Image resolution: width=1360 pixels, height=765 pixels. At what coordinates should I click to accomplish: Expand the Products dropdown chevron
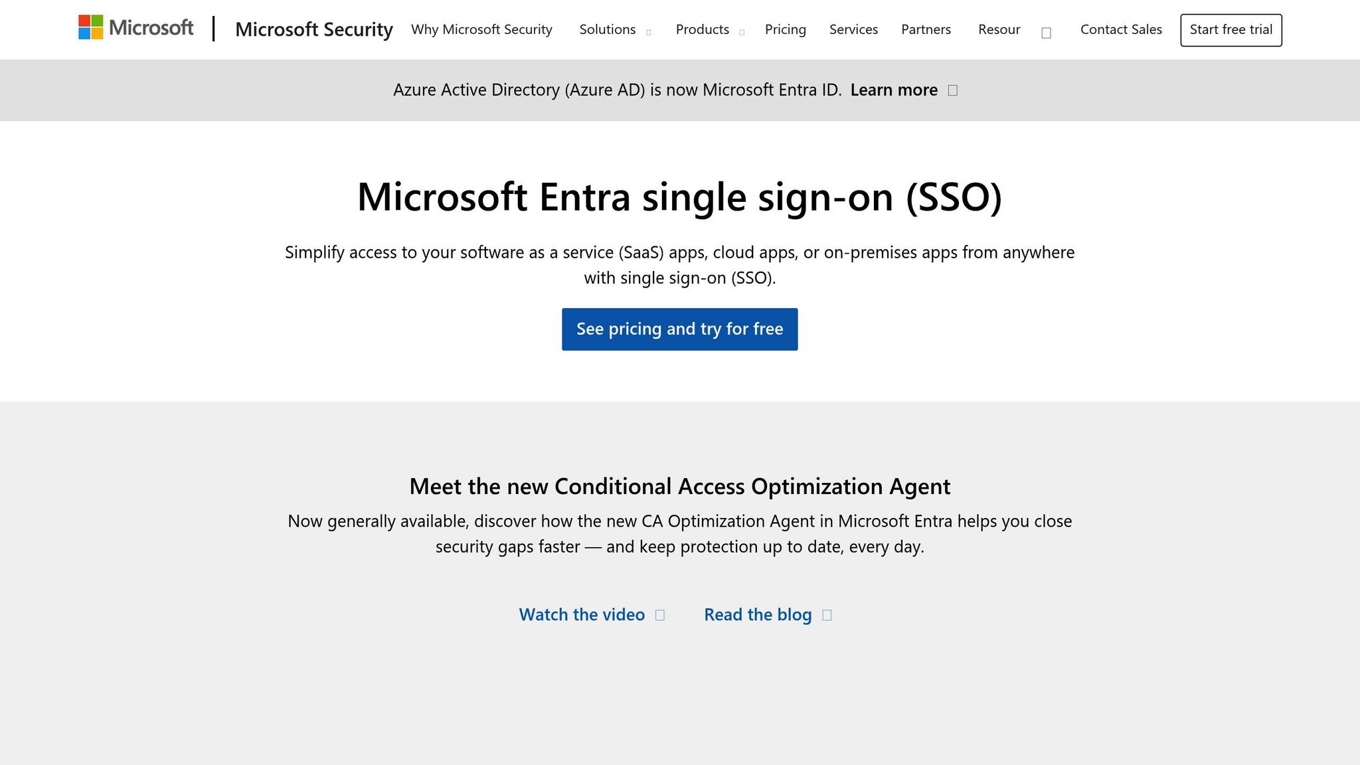click(741, 32)
